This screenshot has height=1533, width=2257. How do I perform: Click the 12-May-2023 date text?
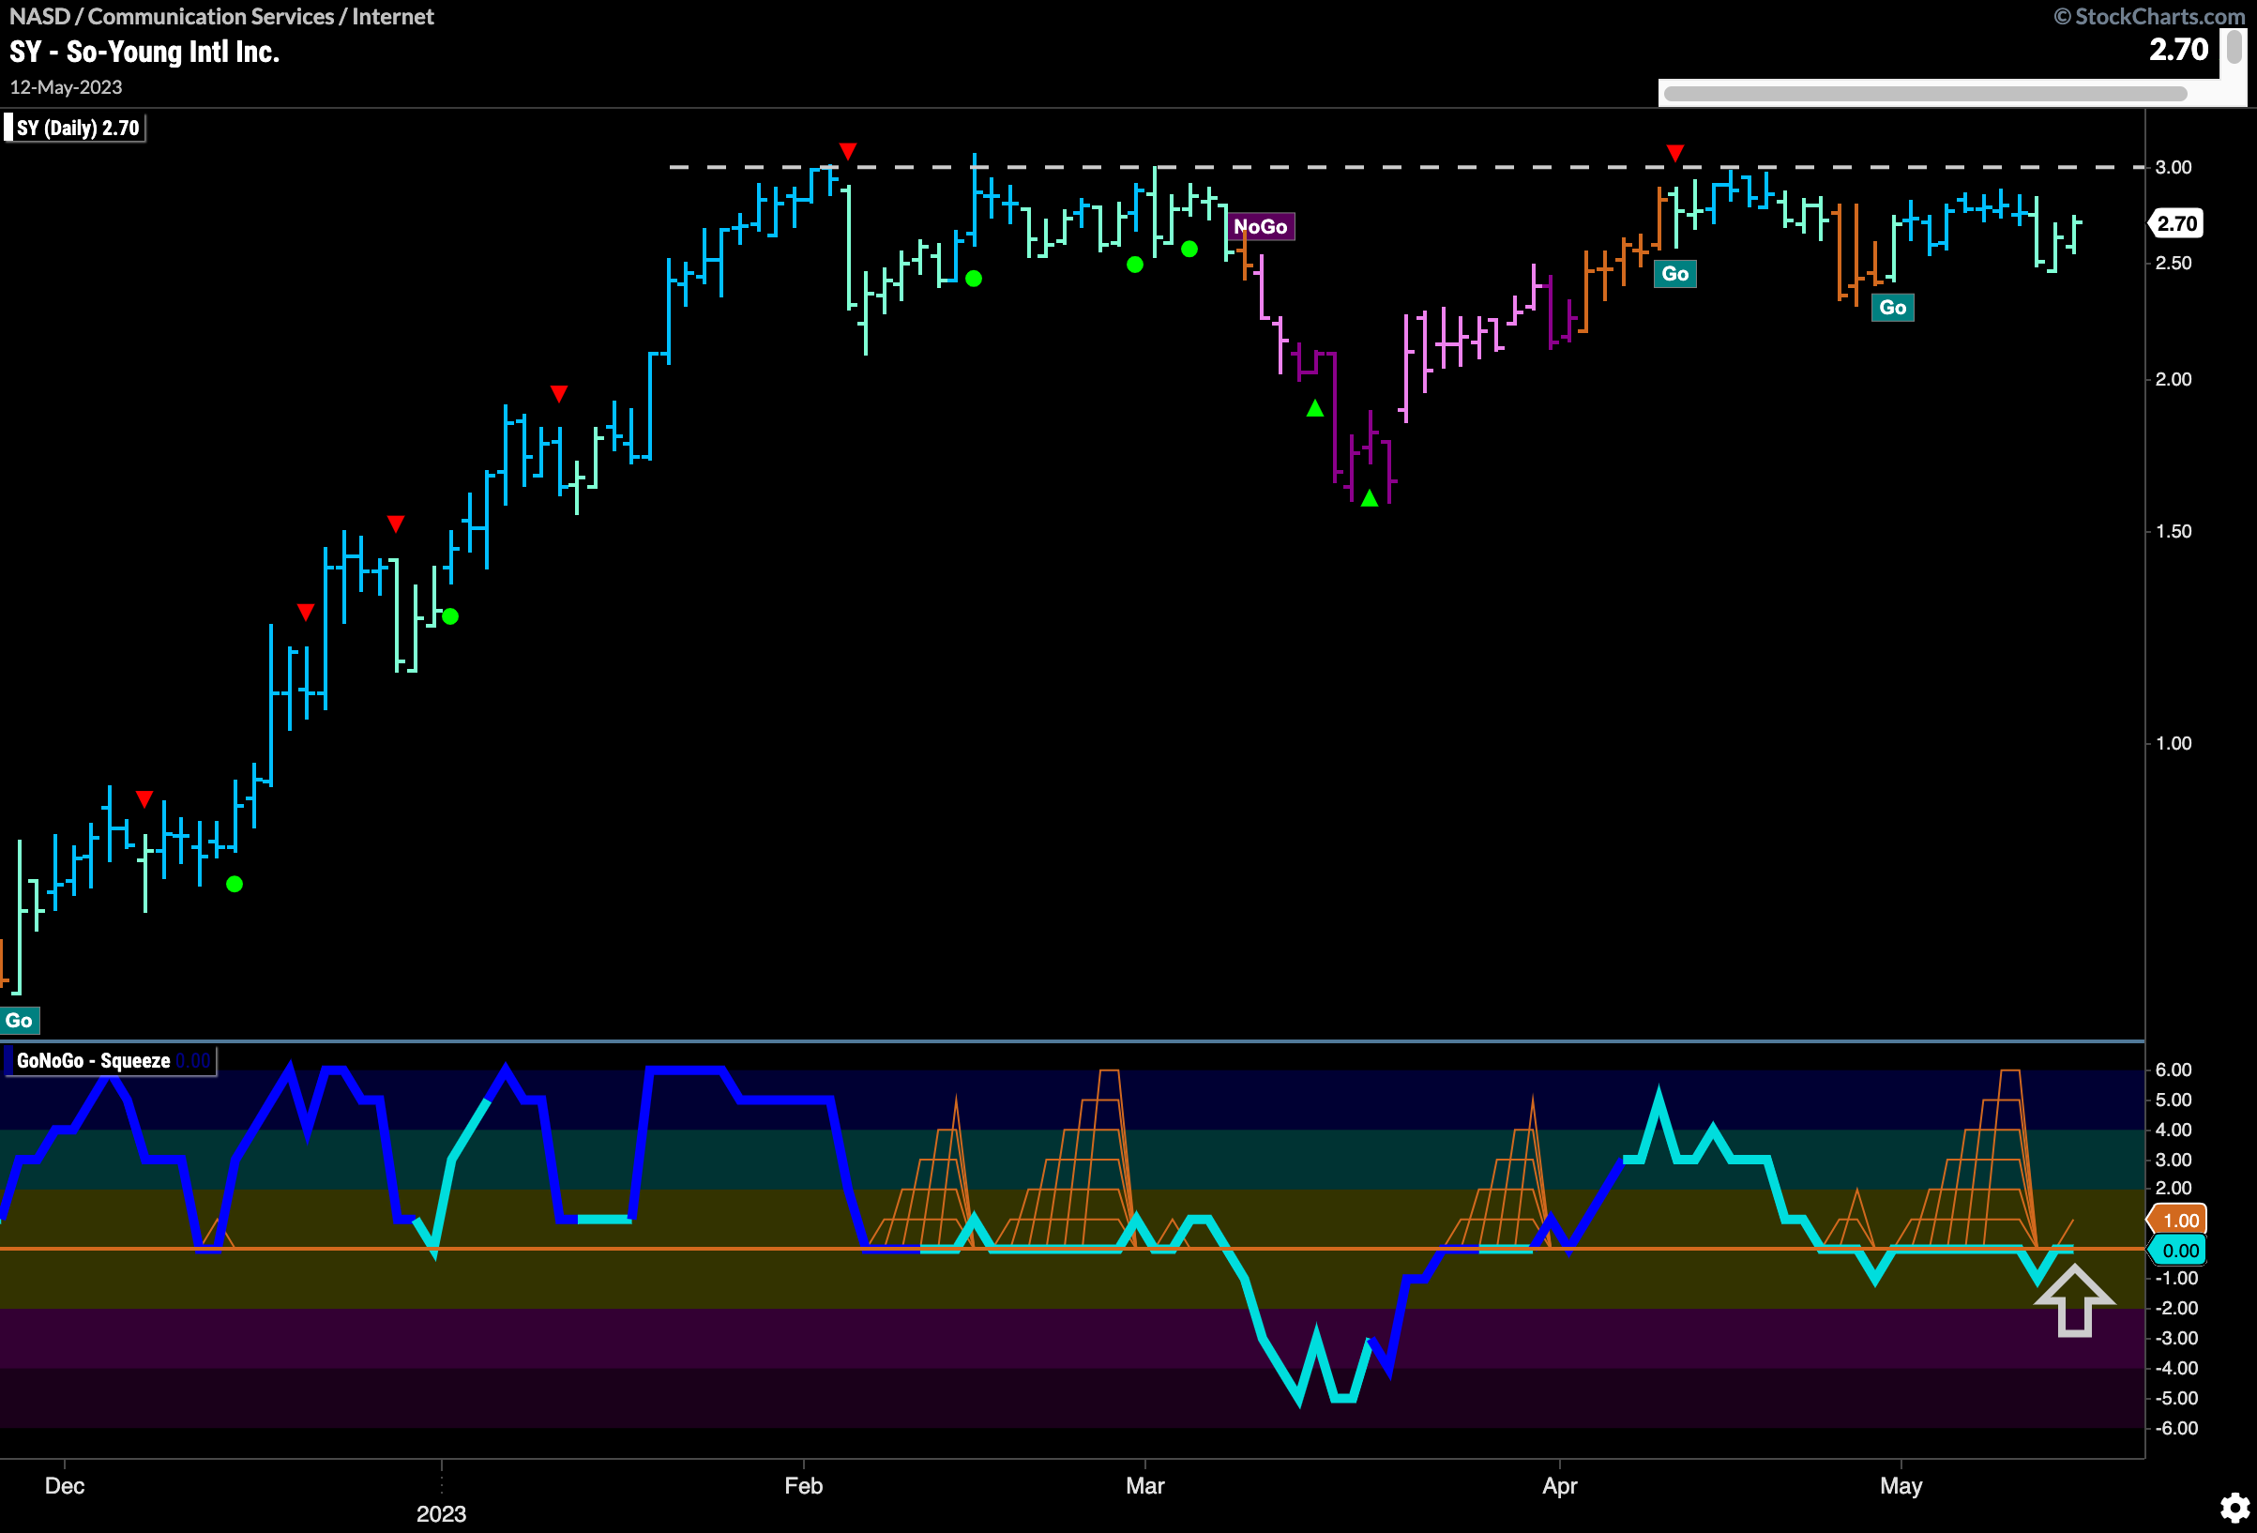(x=66, y=87)
